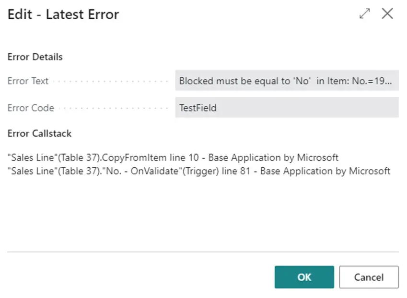Click the Error Text label
The width and height of the screenshot is (407, 298).
(28, 81)
